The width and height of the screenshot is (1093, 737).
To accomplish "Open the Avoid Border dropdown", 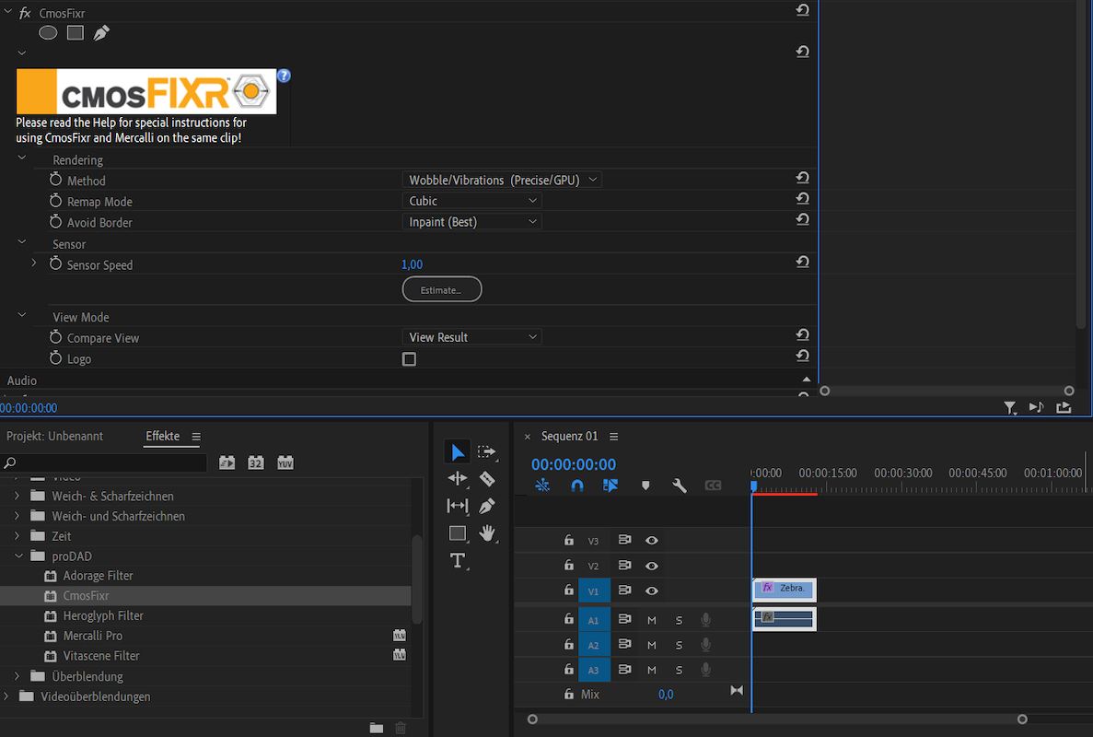I will pyautogui.click(x=471, y=222).
